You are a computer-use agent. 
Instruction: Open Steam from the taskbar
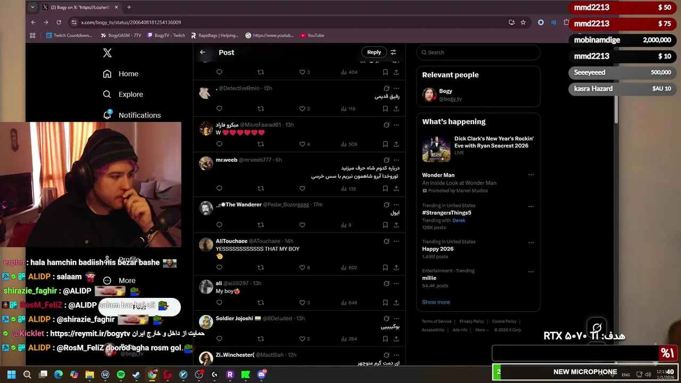coord(136,374)
